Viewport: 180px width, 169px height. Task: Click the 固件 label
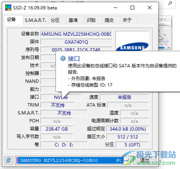[34, 42]
